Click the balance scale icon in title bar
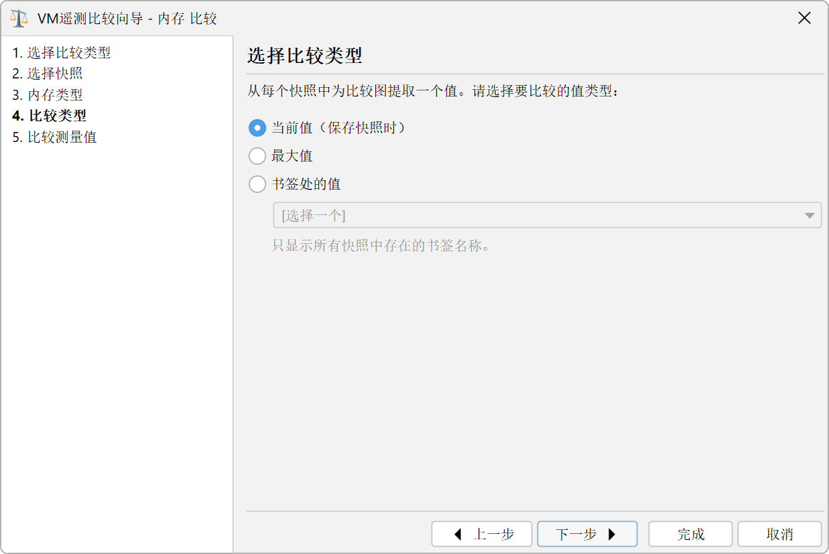The width and height of the screenshot is (829, 554). [x=19, y=18]
